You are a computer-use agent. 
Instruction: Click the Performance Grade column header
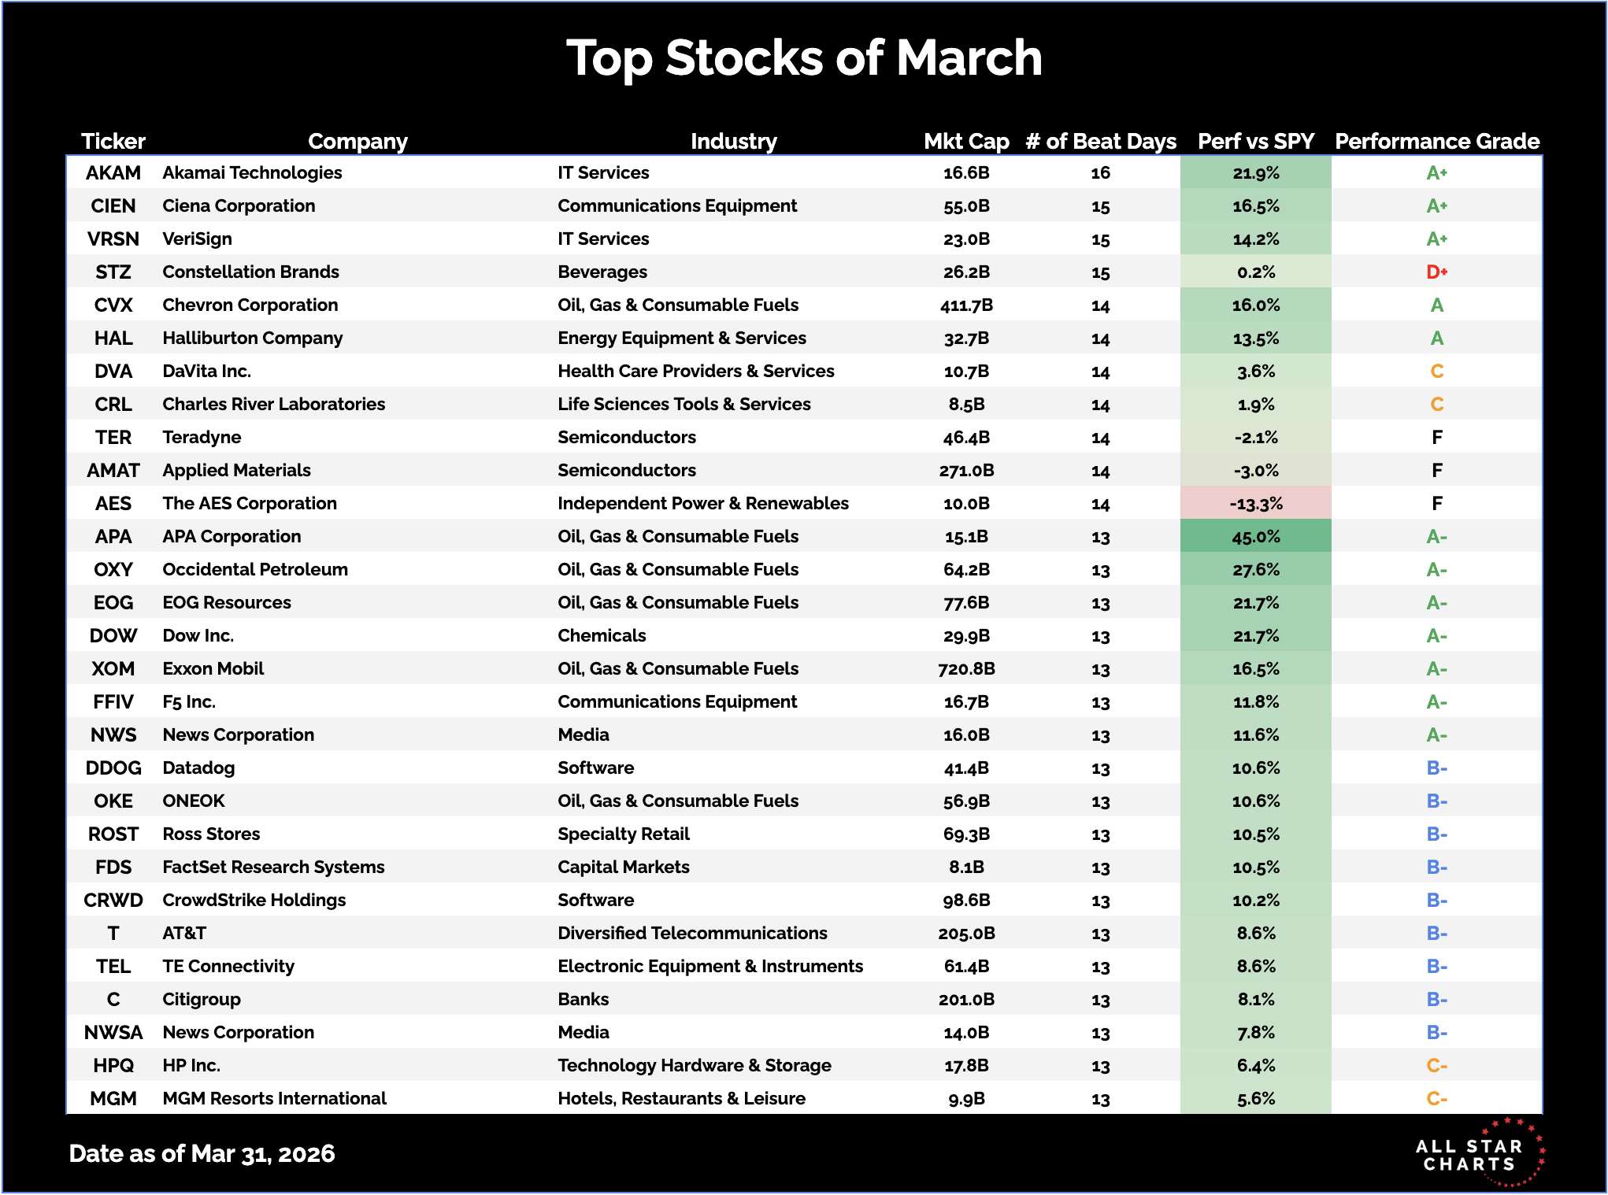pos(1436,141)
